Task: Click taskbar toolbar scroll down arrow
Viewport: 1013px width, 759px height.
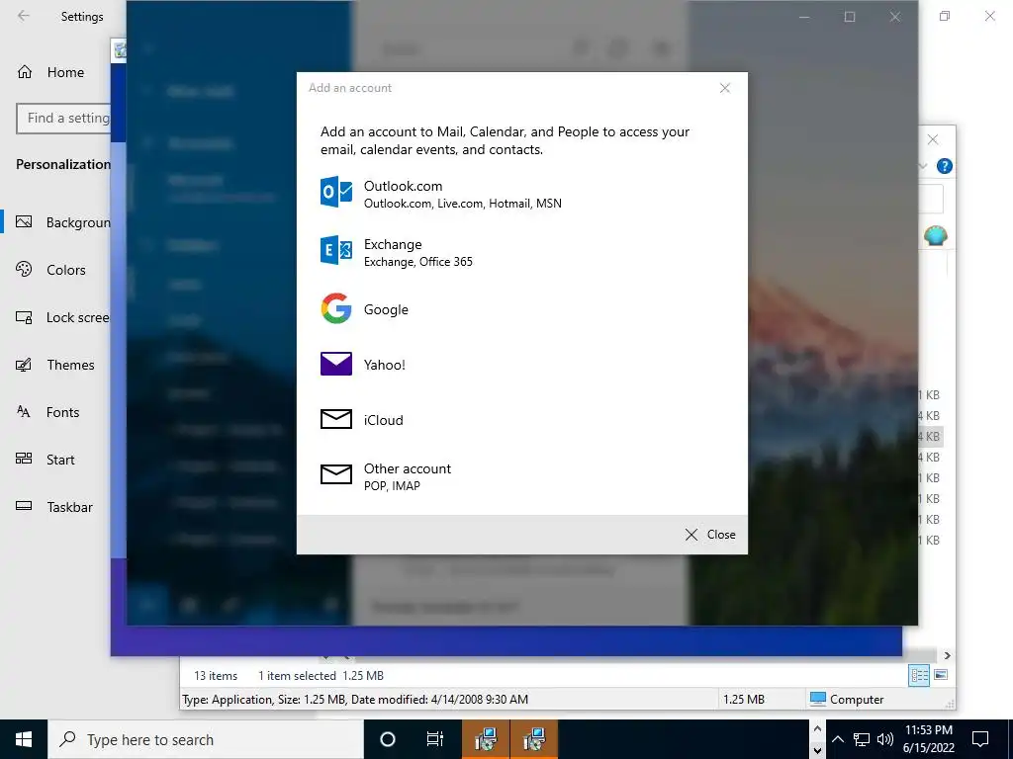Action: (817, 750)
